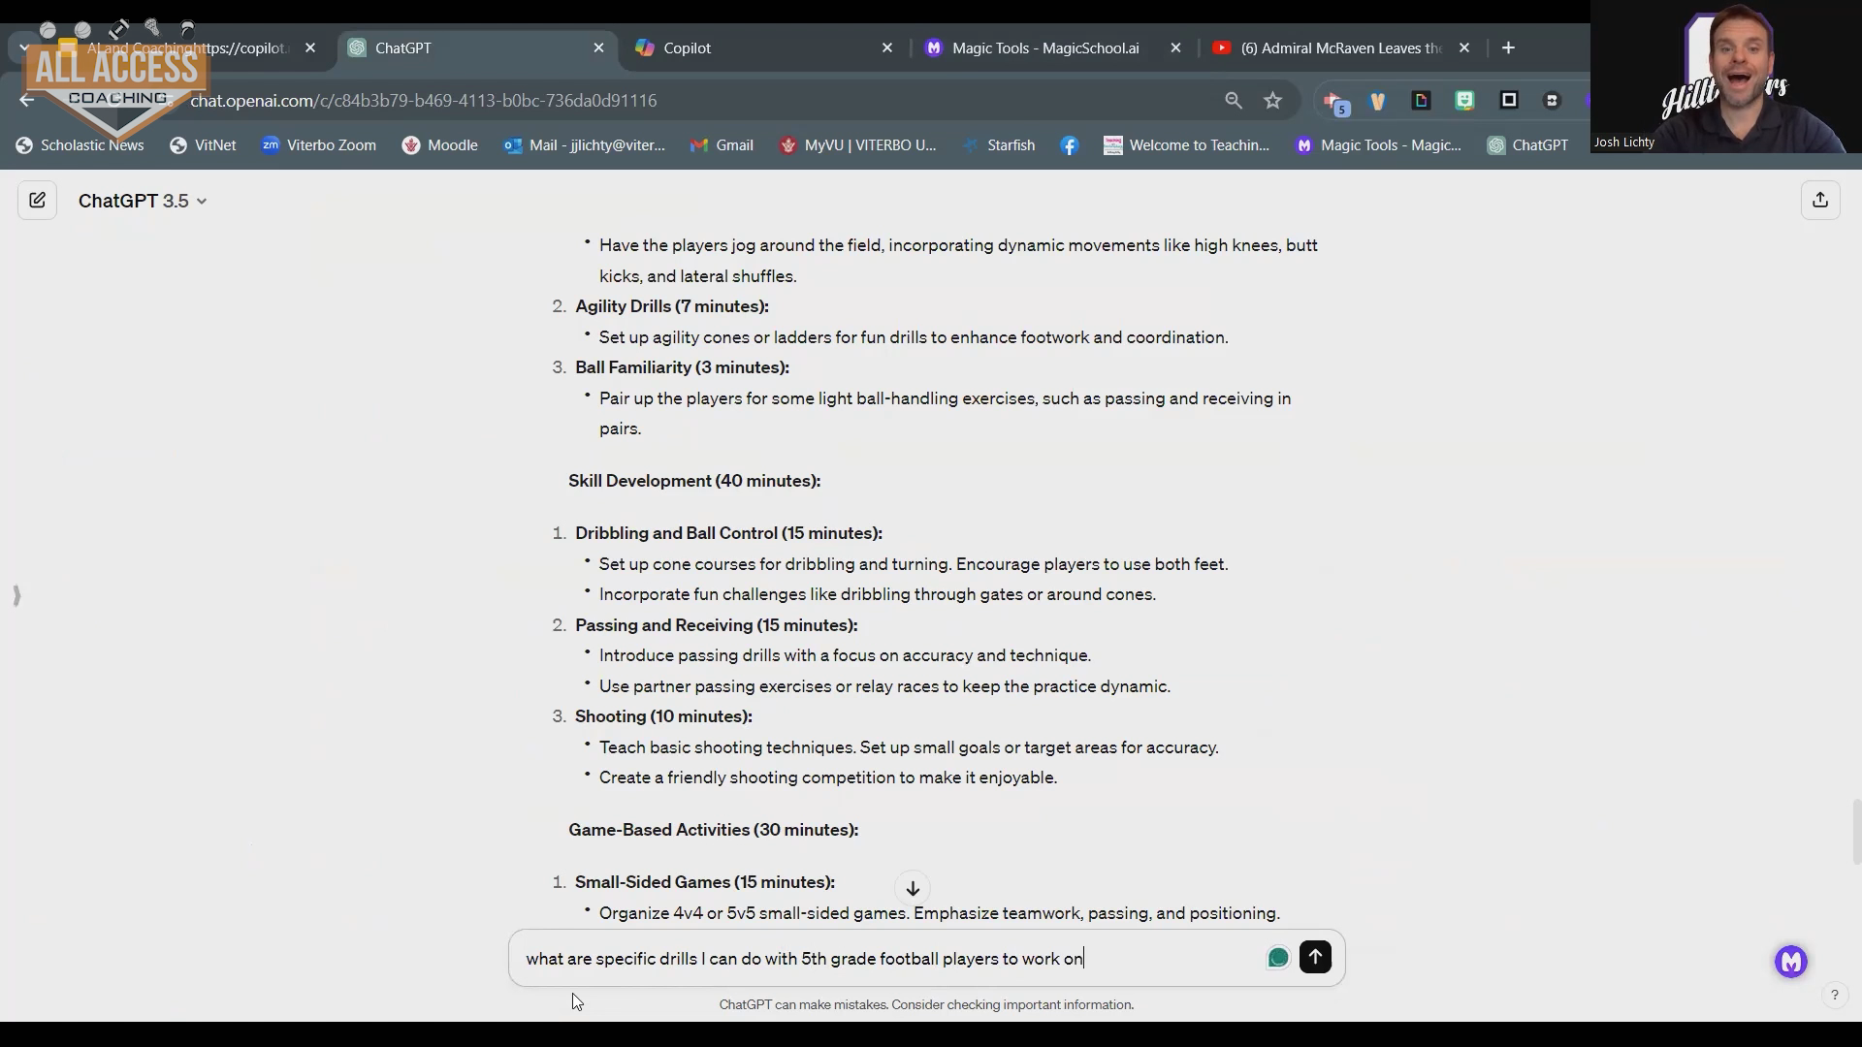Open the Viterbo Zoom bookmark
Viewport: 1862px width, 1047px height.
point(319,145)
